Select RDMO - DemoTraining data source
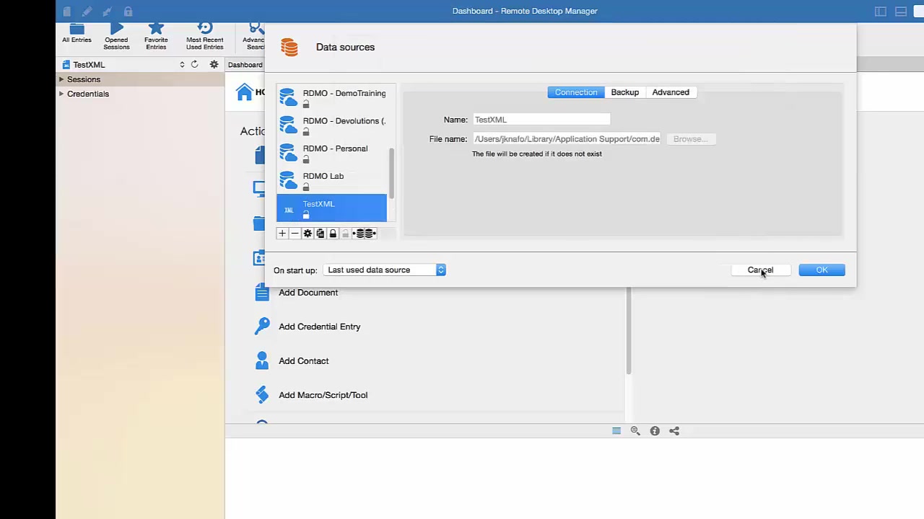The height and width of the screenshot is (519, 924). pyautogui.click(x=332, y=97)
